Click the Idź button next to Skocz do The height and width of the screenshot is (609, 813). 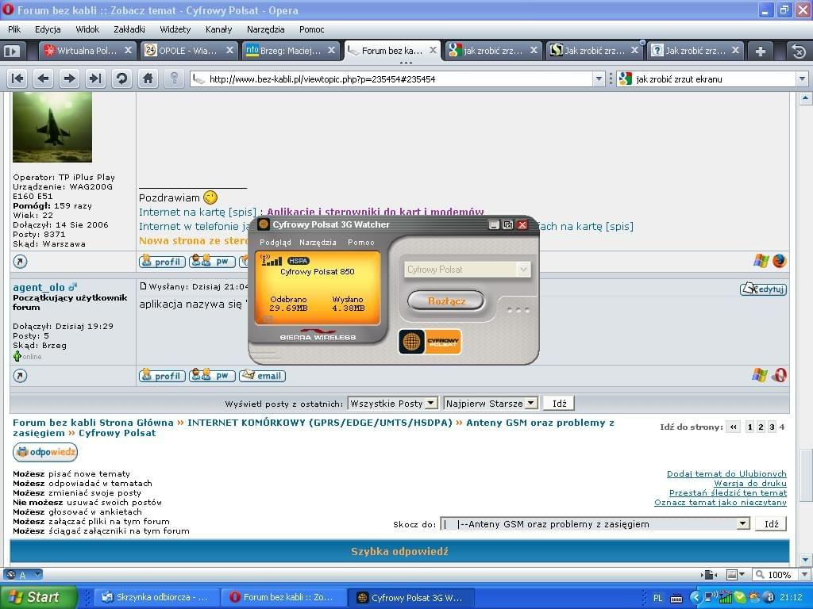(771, 523)
